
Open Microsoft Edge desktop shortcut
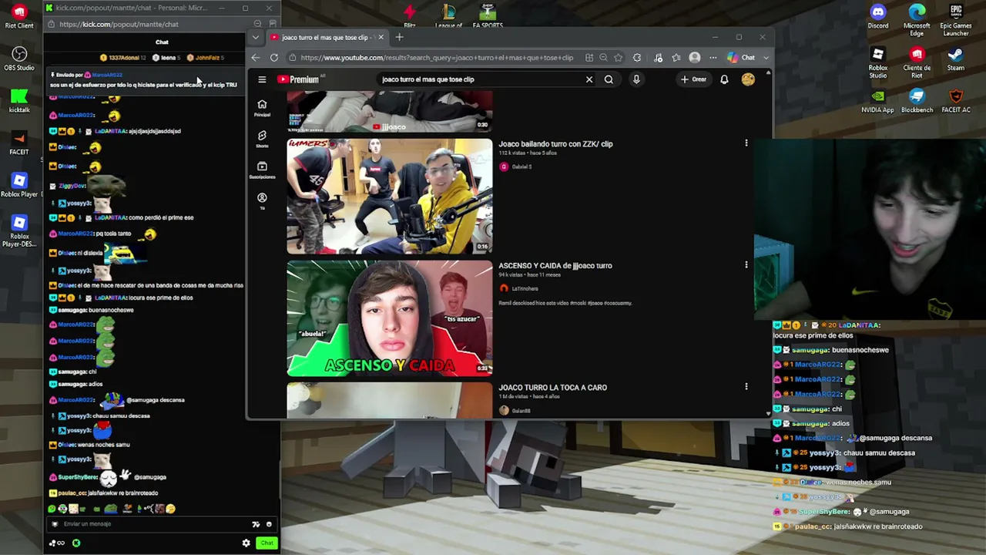click(917, 18)
